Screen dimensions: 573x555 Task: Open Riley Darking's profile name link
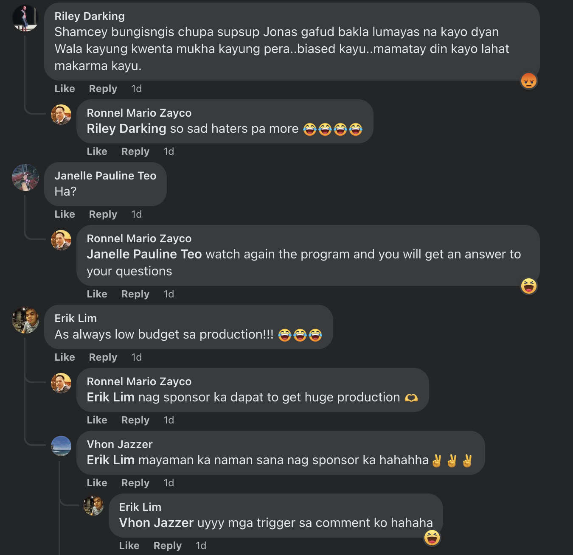tap(90, 16)
